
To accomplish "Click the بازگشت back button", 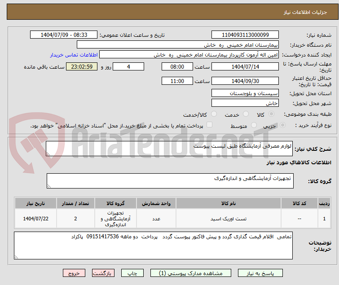I will click(x=103, y=273).
